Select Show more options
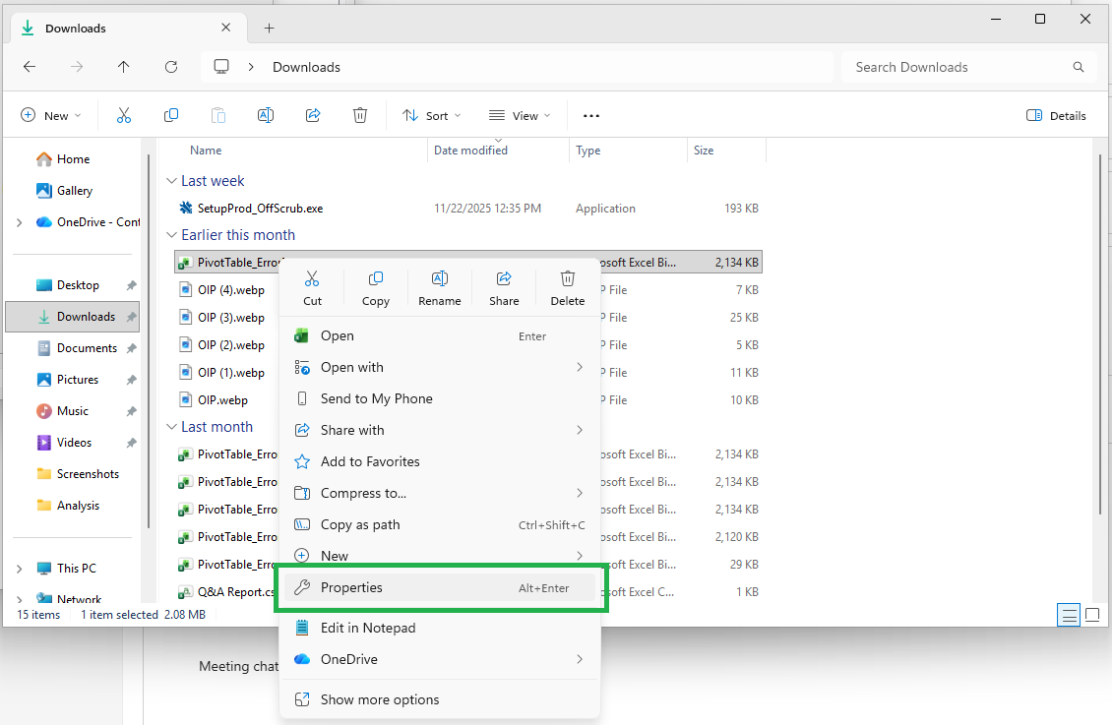 coord(439,699)
